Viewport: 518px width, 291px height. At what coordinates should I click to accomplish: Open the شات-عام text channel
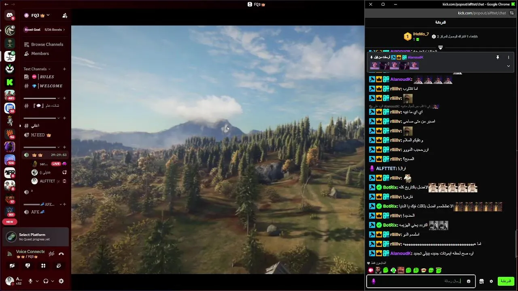pos(44,105)
